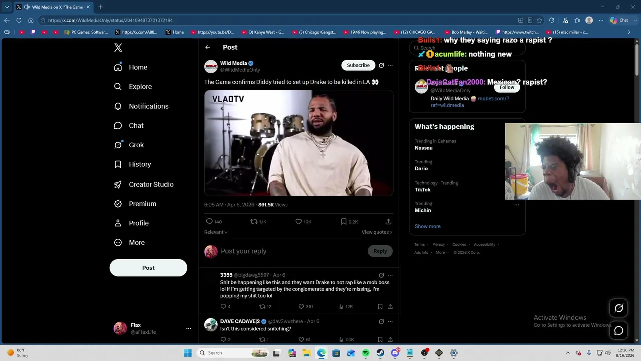Viewport: 641px width, 361px height.
Task: Bookmark the post with 2.2K bookmarks
Action: pos(344,221)
